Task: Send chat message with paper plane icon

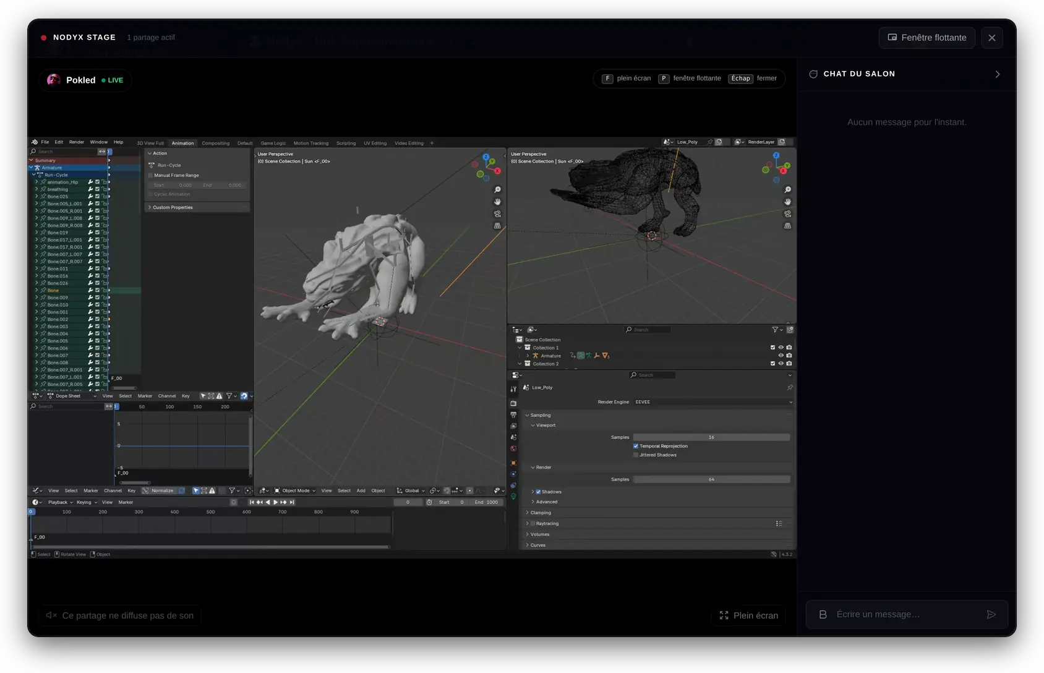Action: [991, 614]
